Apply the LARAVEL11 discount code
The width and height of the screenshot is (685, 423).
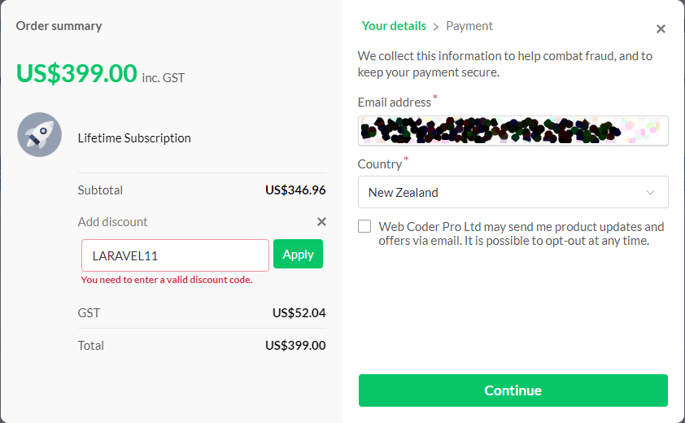pyautogui.click(x=298, y=255)
